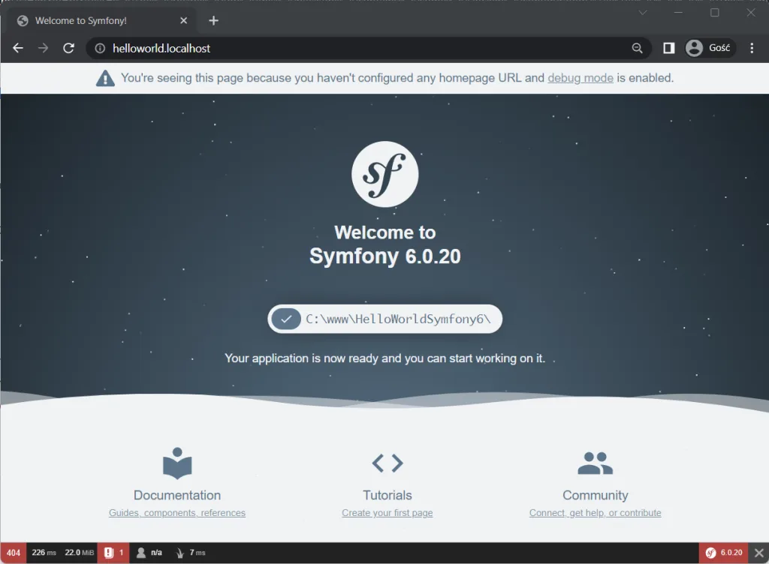Click the Symfony 6.0.20 version badge
The height and width of the screenshot is (564, 769).
point(724,553)
